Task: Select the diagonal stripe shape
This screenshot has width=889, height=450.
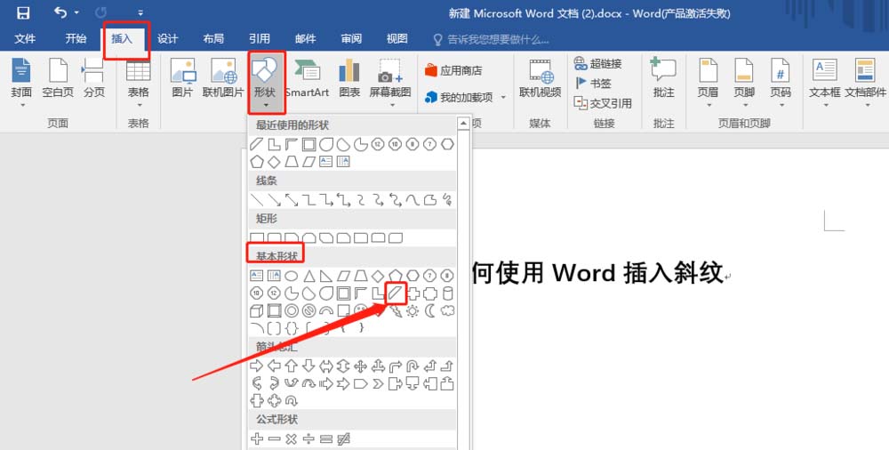Action: tap(396, 293)
